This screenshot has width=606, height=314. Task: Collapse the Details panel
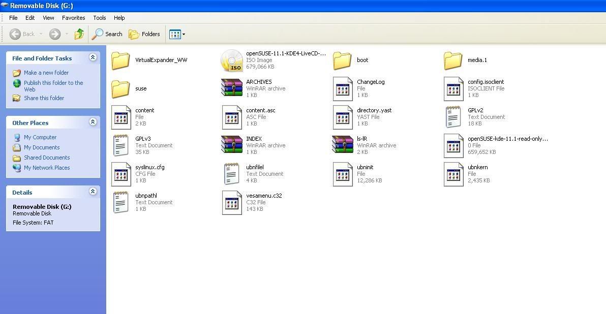(x=93, y=191)
